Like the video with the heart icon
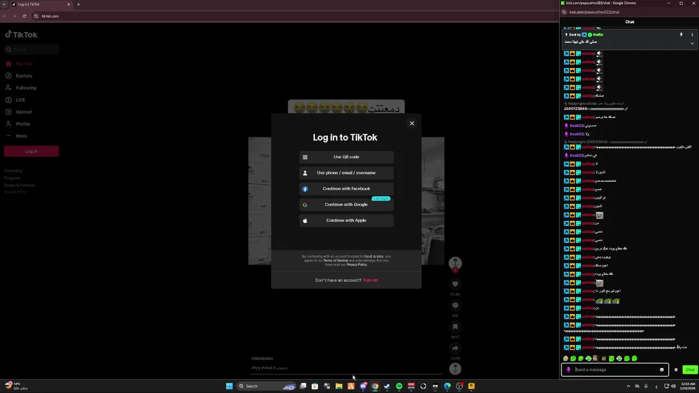Screen dimensions: 699x393 coord(455,284)
